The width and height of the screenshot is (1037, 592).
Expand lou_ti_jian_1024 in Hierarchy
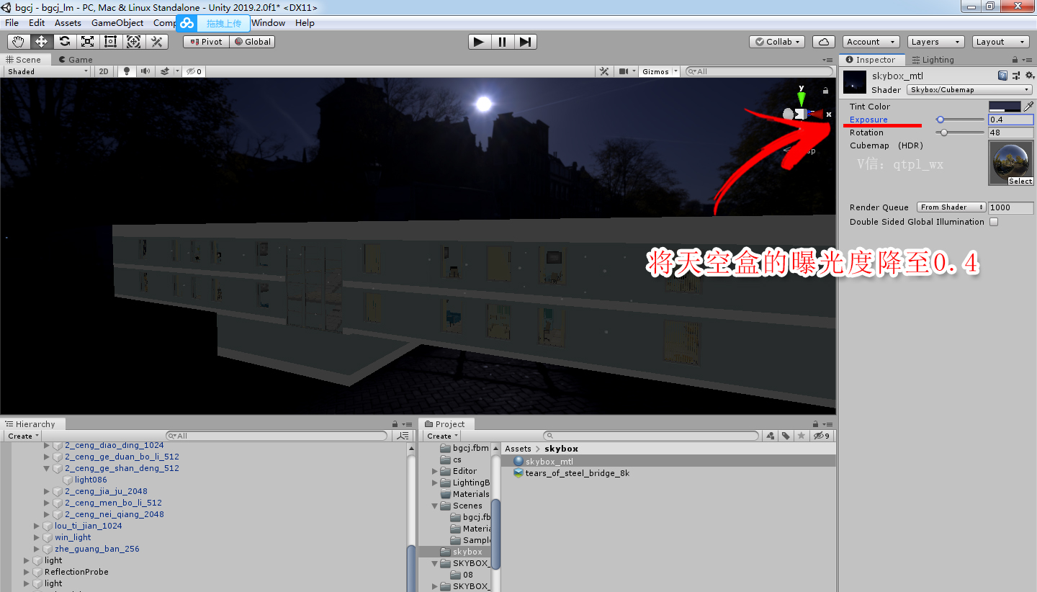(37, 526)
